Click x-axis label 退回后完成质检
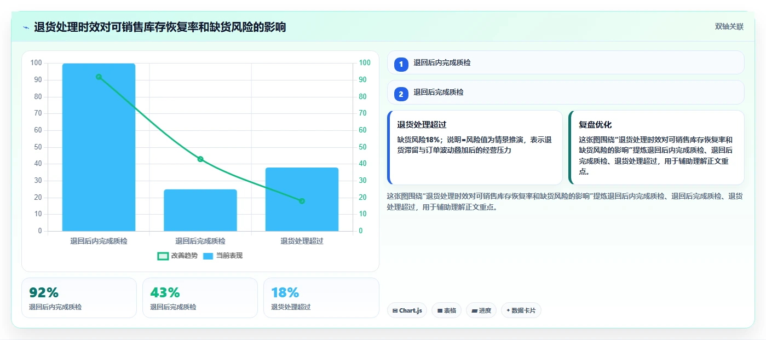766x340 pixels. [200, 241]
